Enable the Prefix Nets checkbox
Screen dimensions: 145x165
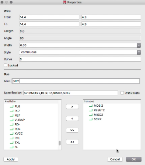(122, 93)
